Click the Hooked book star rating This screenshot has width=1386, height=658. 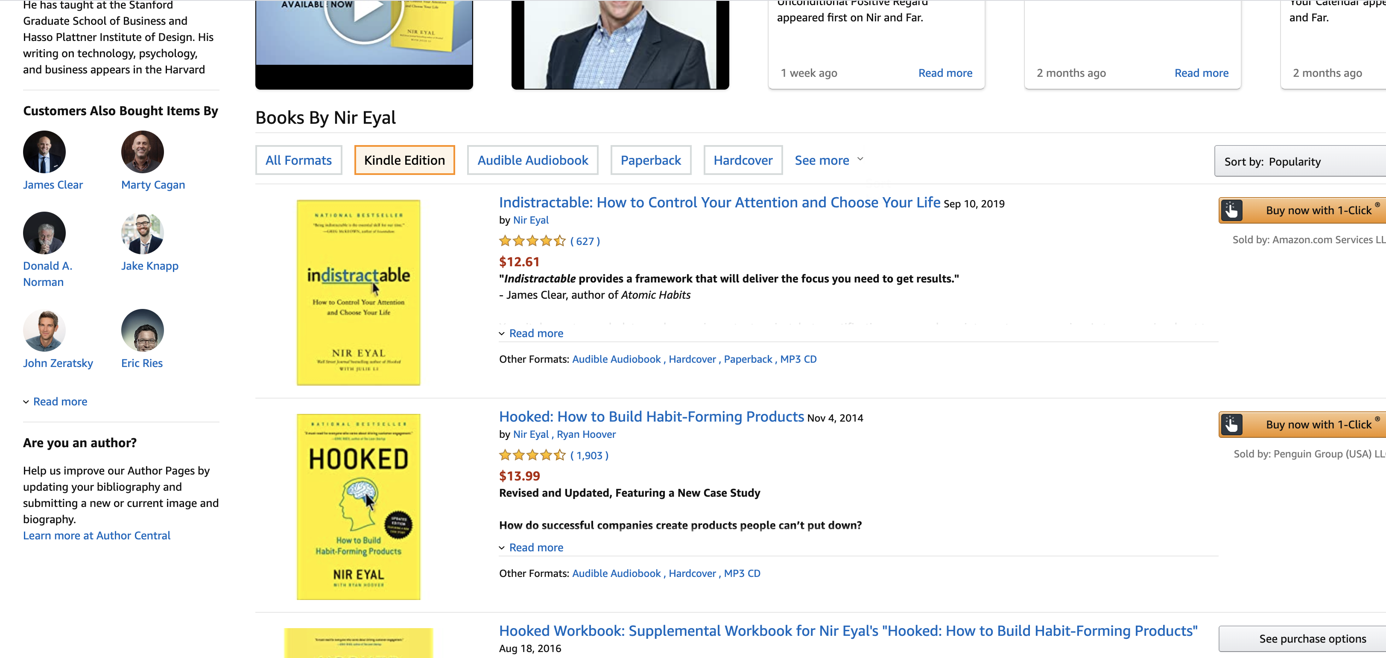click(x=532, y=456)
